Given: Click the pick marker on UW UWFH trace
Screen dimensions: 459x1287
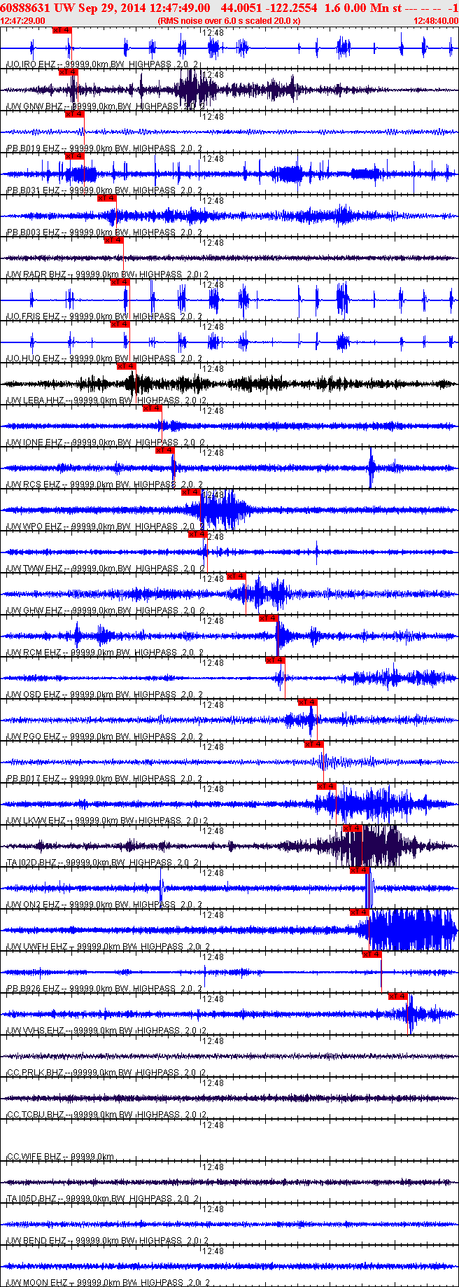Looking at the screenshot, I should point(360,912).
